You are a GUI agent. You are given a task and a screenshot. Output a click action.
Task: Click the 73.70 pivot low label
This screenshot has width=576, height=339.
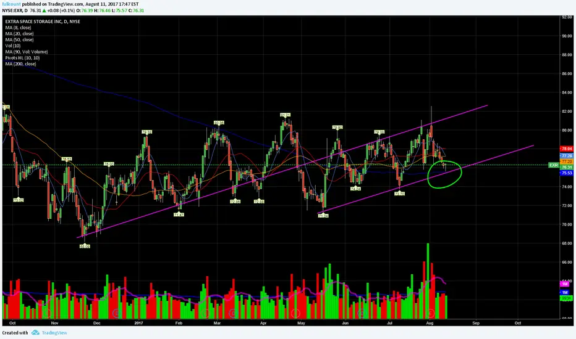[399, 194]
